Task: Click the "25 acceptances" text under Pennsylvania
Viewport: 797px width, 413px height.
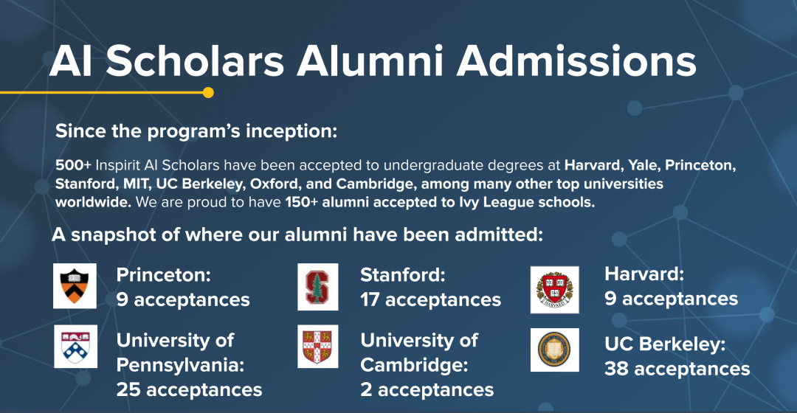Action: click(x=189, y=389)
